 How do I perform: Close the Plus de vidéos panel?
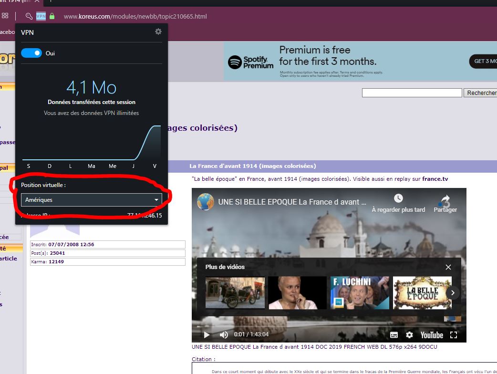[x=448, y=267]
